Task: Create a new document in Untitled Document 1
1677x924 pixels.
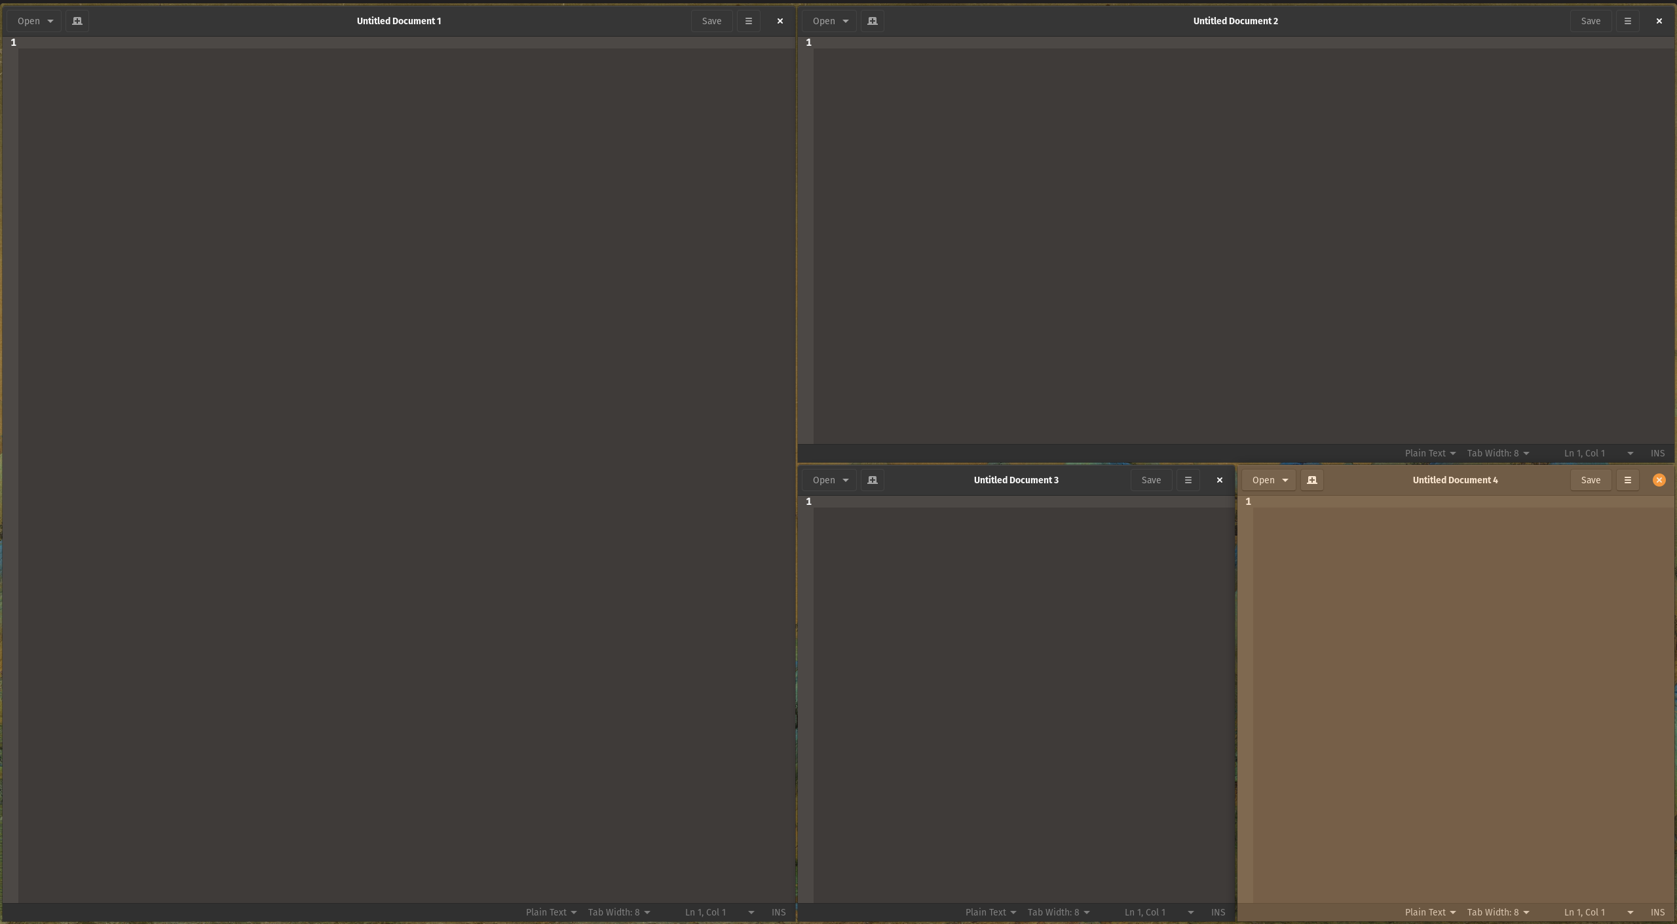Action: 77,20
